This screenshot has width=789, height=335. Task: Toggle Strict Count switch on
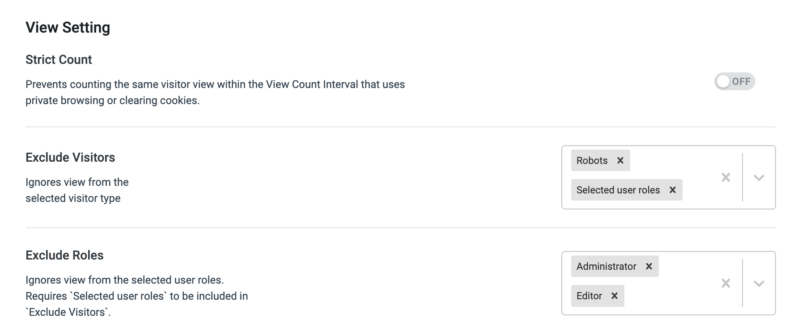(734, 81)
